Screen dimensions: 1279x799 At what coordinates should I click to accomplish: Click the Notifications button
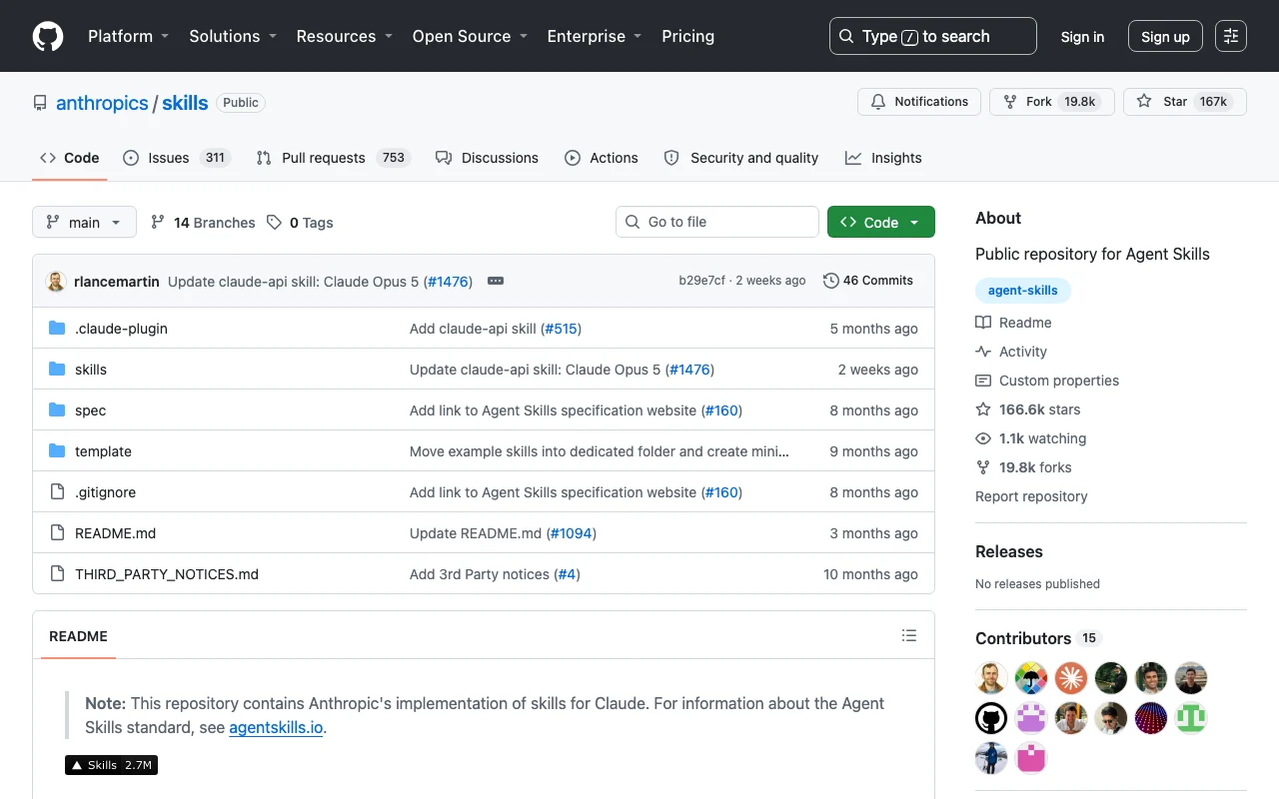[919, 102]
